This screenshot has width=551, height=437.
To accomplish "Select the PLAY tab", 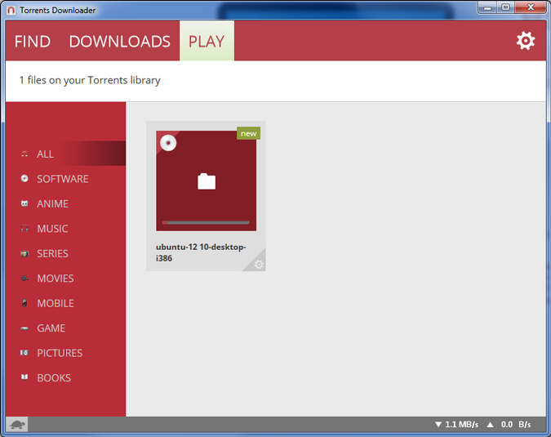I will (x=207, y=42).
